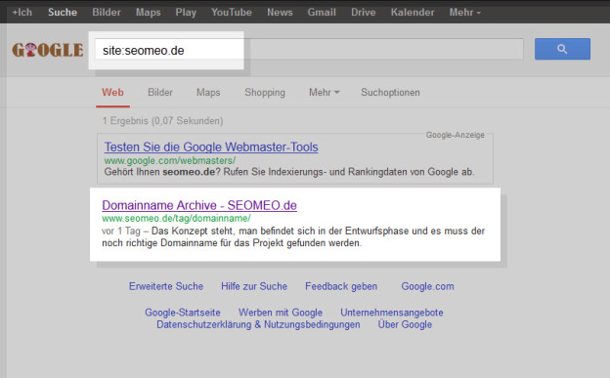The height and width of the screenshot is (378, 610).
Task: Open News in the top bar
Action: coord(280,12)
